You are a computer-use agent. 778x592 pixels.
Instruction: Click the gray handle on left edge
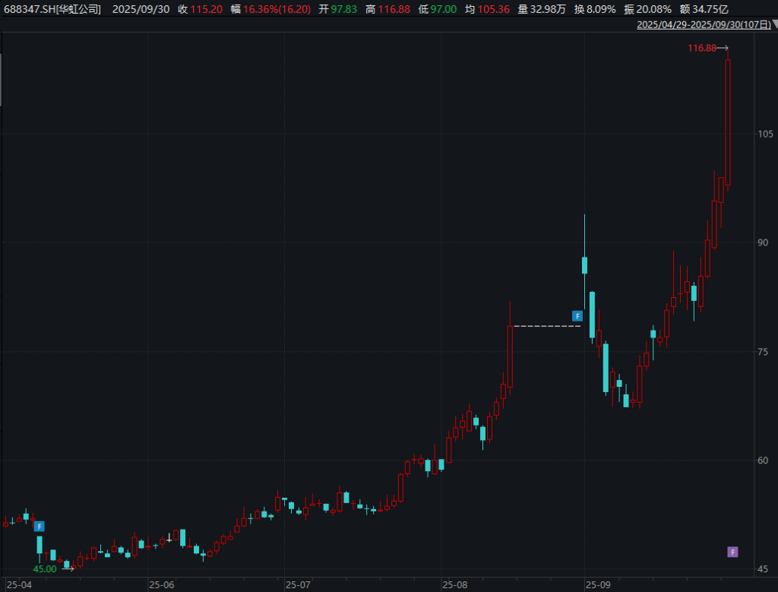pyautogui.click(x=2, y=80)
